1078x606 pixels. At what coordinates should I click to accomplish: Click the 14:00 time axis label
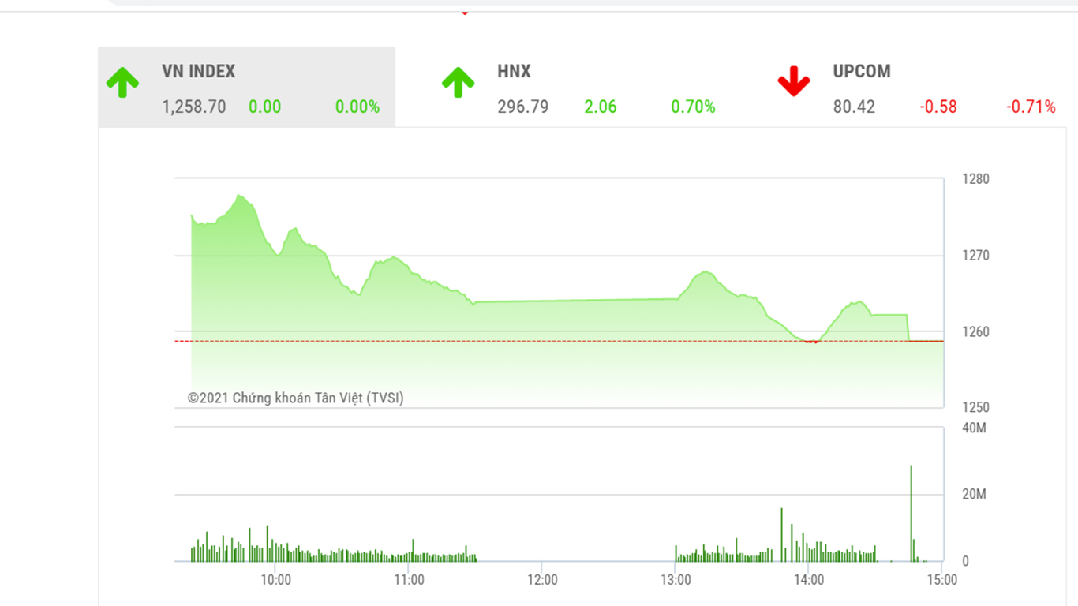tap(809, 580)
